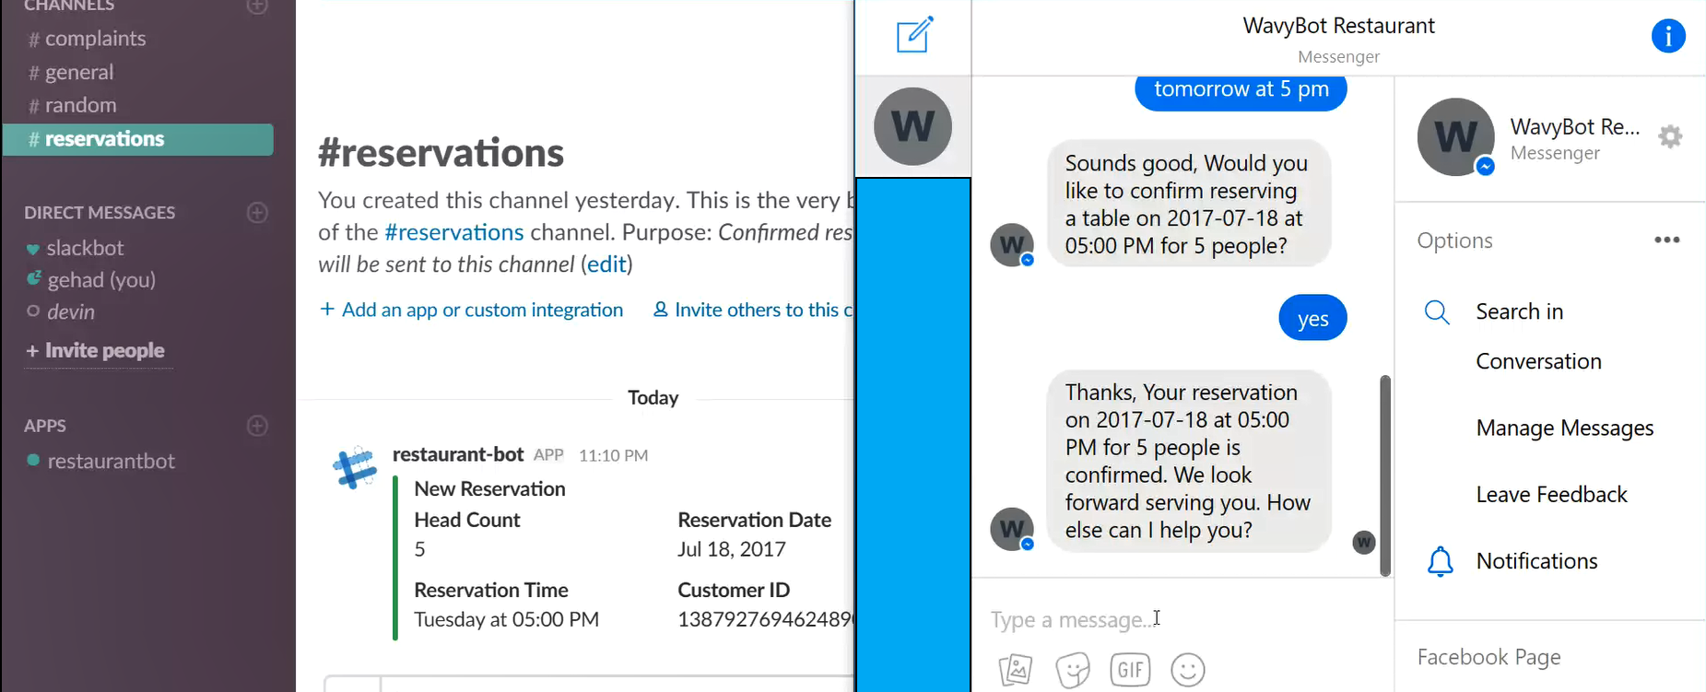Click Add an app or custom integration
Viewport: 1706px width, 692px height.
coord(471,311)
